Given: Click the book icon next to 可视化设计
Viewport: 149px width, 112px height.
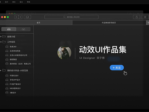Looking at the screenshot, I should coord(7,76).
